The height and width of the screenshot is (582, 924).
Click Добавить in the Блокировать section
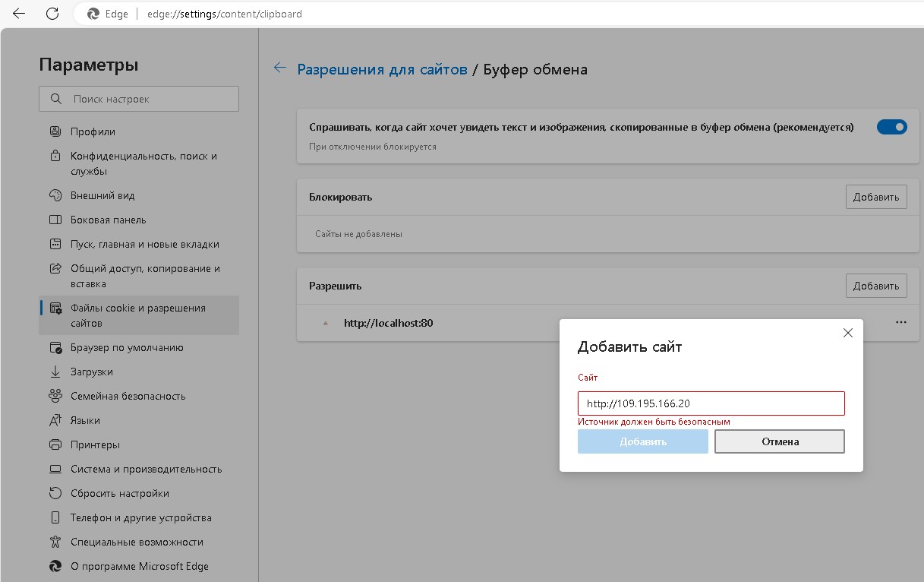pyautogui.click(x=875, y=197)
